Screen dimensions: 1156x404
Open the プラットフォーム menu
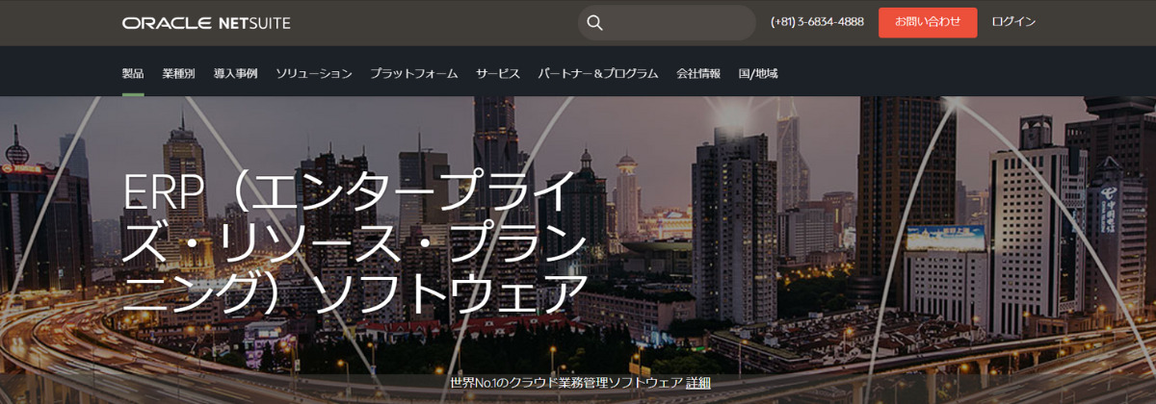tap(413, 73)
